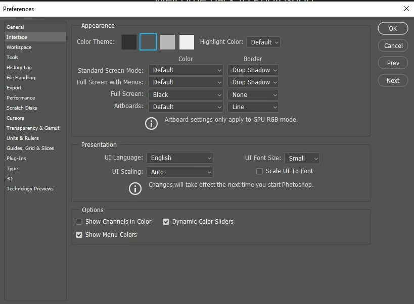Screen dimensions: 414x304
Task: Select the medium light gray theme swatch
Action: (x=167, y=42)
